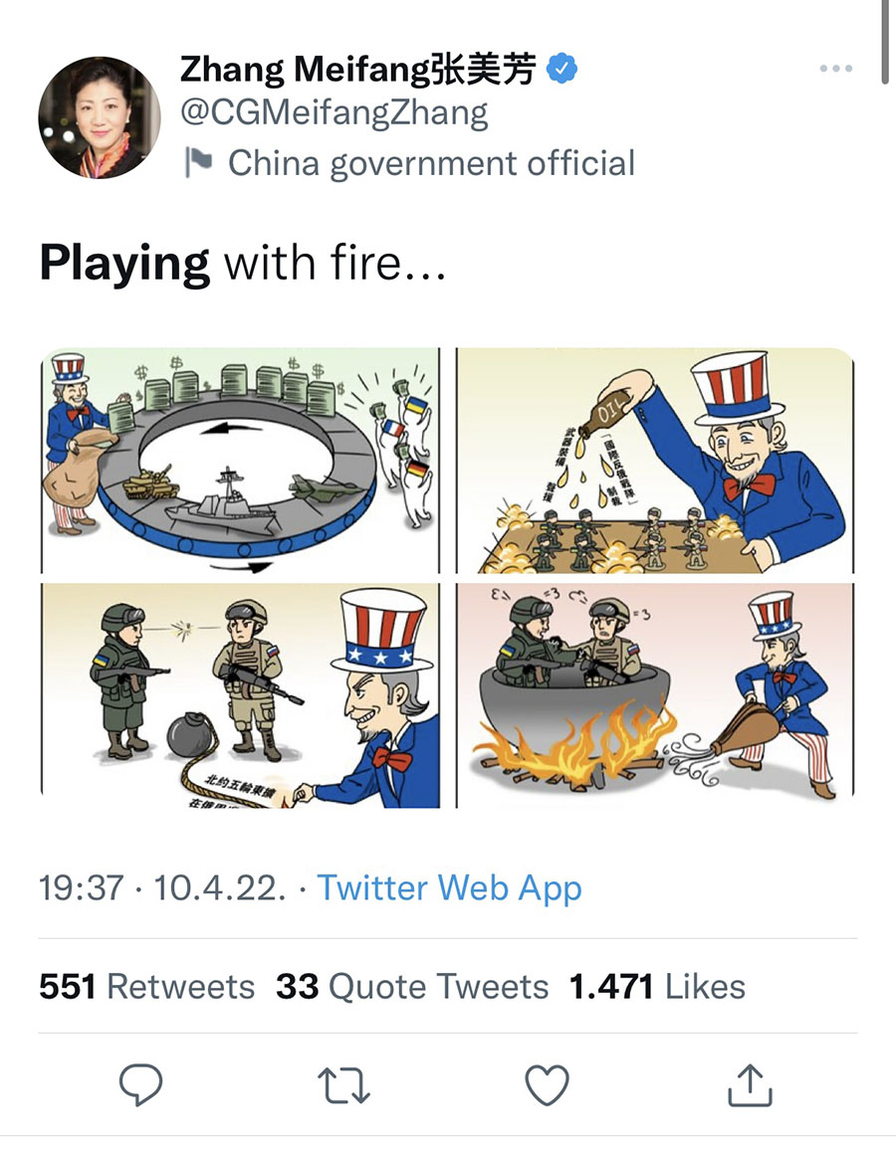Viewport: 896px width, 1156px height.
Task: Click the retweet arrows icon
Action: tap(344, 1084)
